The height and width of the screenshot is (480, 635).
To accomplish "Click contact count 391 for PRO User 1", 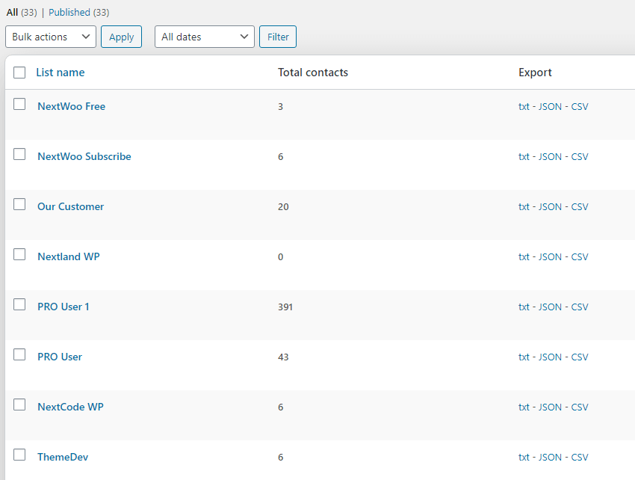I will tap(285, 307).
